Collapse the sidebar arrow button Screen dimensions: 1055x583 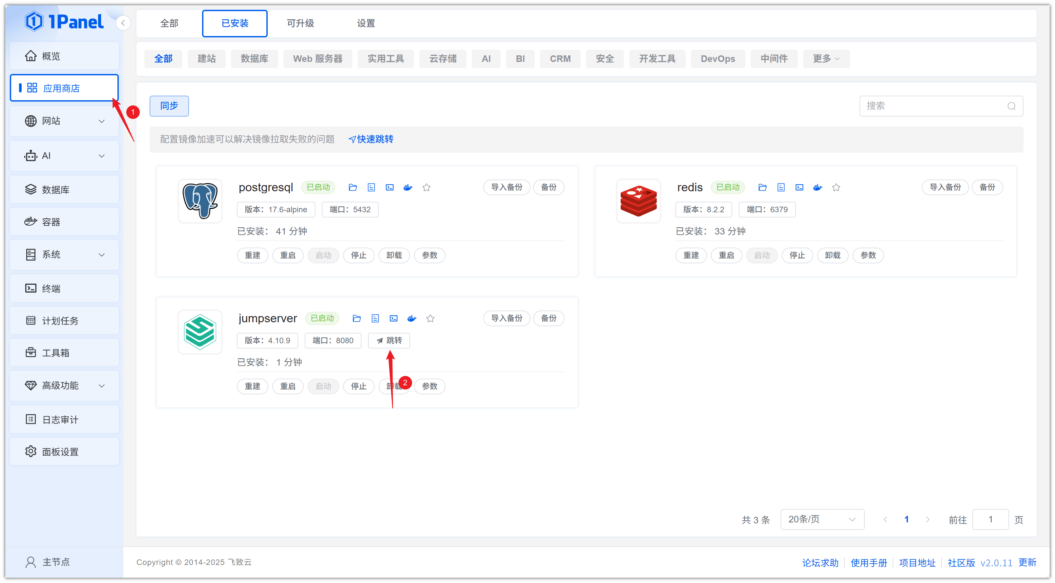pyautogui.click(x=123, y=23)
